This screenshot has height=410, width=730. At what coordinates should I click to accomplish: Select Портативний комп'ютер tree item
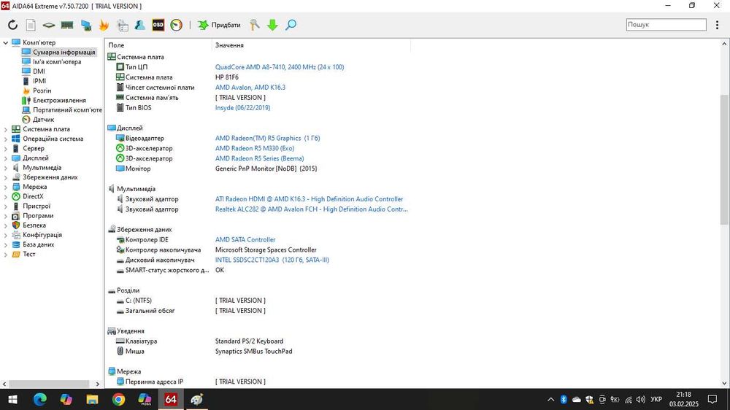67,110
